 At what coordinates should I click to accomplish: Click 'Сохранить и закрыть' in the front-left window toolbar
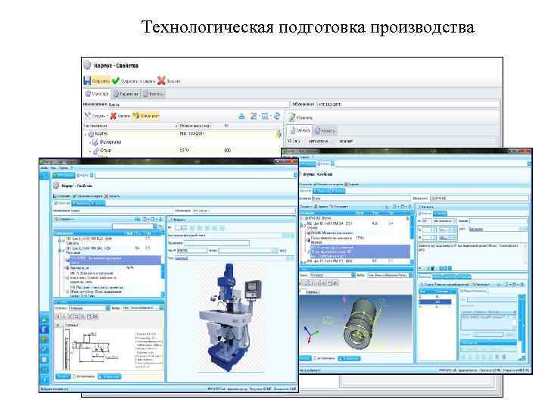(87, 196)
